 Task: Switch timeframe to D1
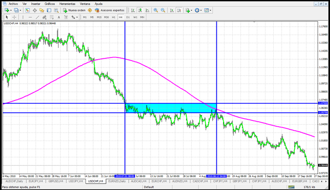[128, 17]
